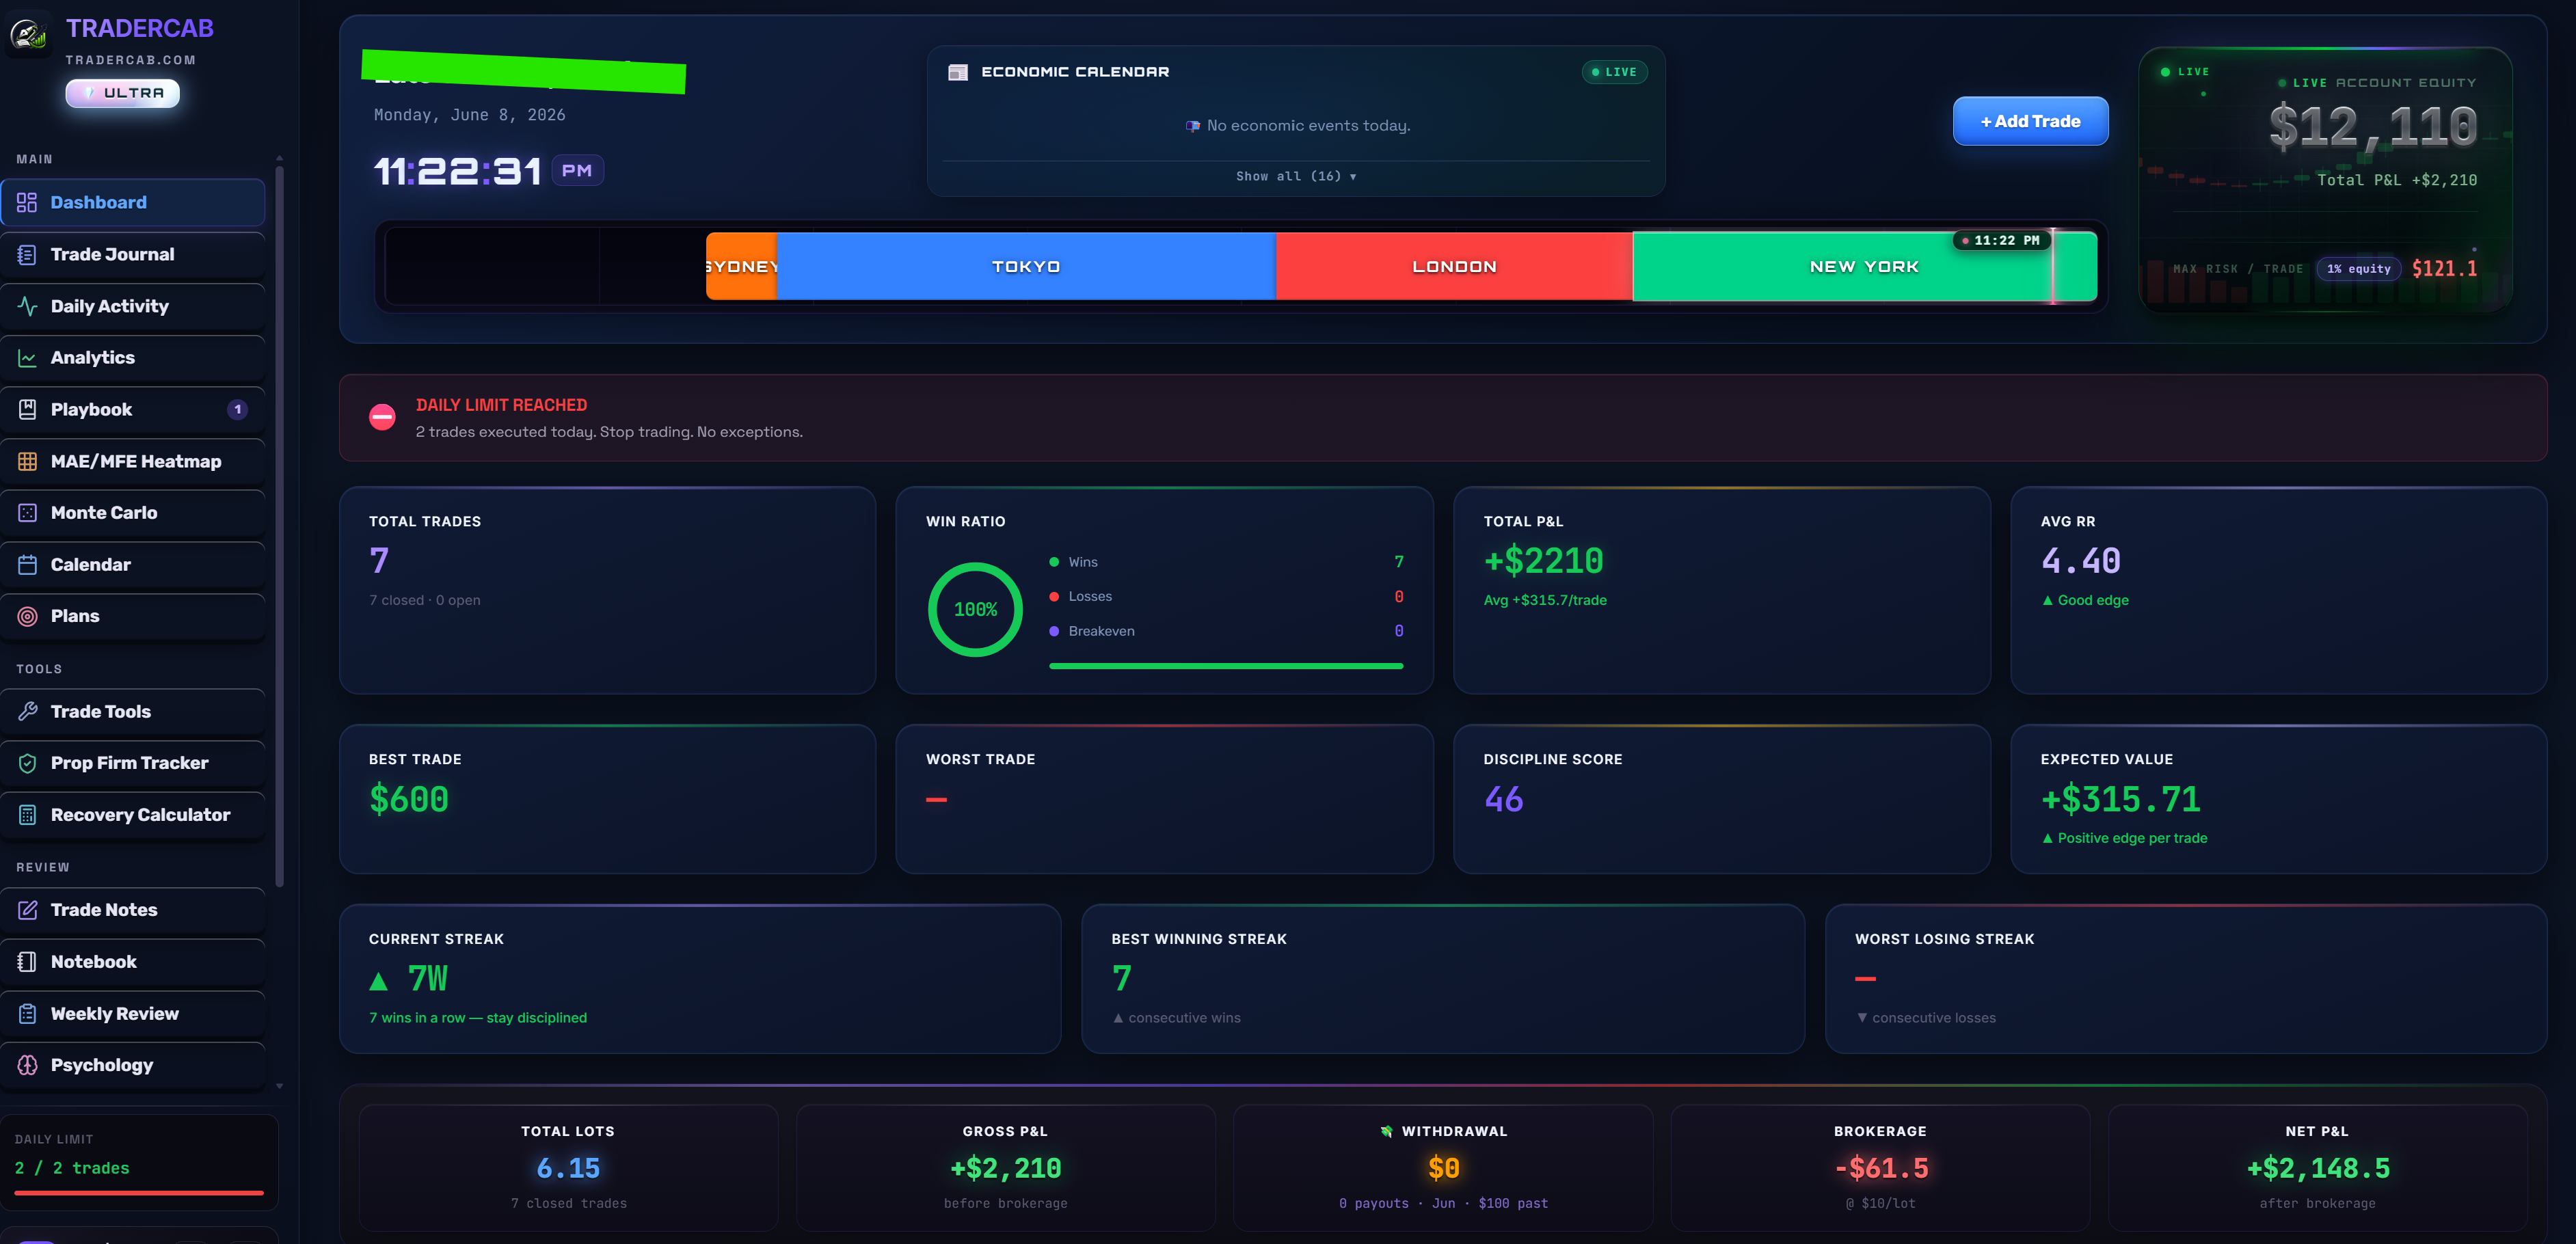Click the TRADERCAB.COM link text
The height and width of the screenshot is (1244, 2576).
130,60
